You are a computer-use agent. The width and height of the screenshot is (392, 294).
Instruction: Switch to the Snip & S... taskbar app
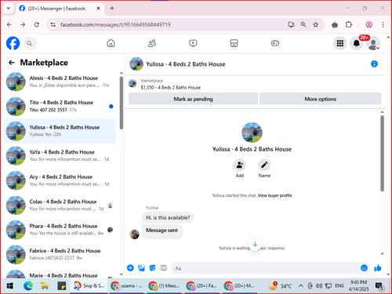pyautogui.click(x=89, y=286)
